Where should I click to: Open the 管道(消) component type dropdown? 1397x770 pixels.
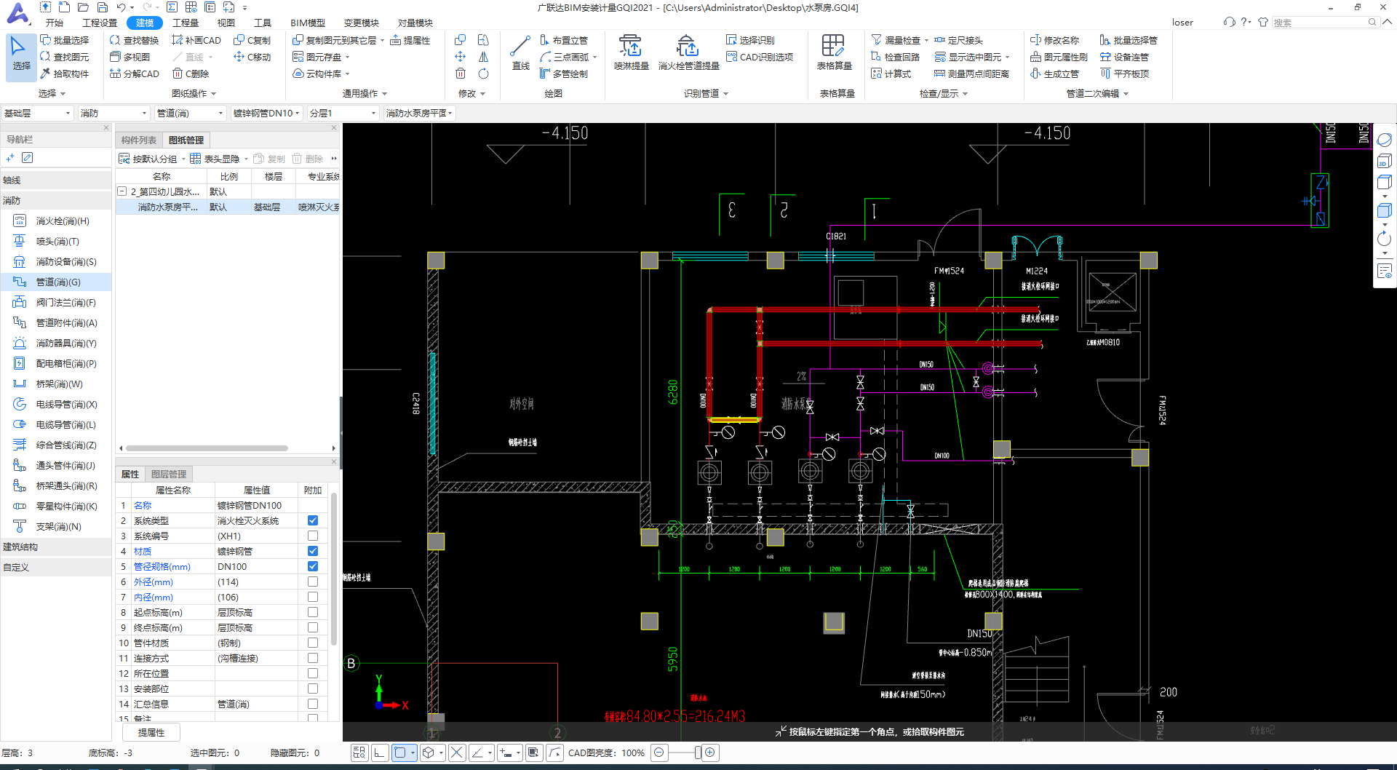(190, 113)
